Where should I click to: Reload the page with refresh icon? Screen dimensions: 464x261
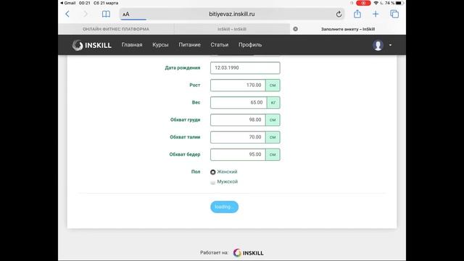(x=339, y=14)
